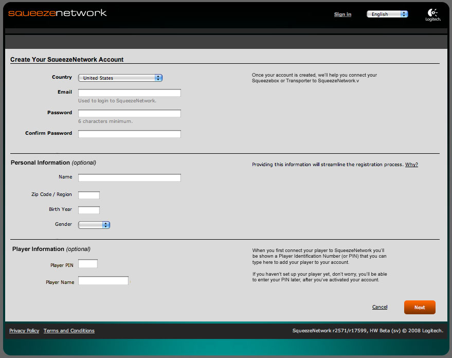Focus the Zip Code / Region field
452x358 pixels.
coord(88,195)
